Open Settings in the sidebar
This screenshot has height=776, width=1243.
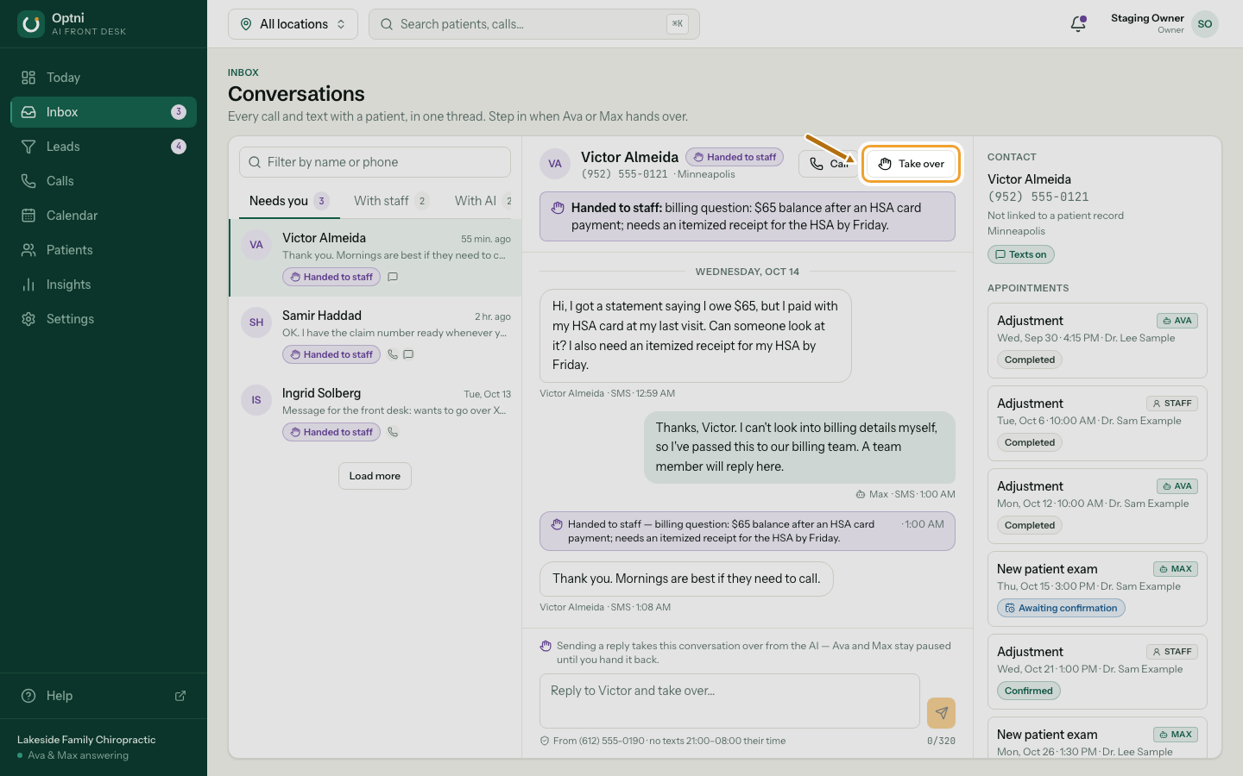tap(104, 319)
